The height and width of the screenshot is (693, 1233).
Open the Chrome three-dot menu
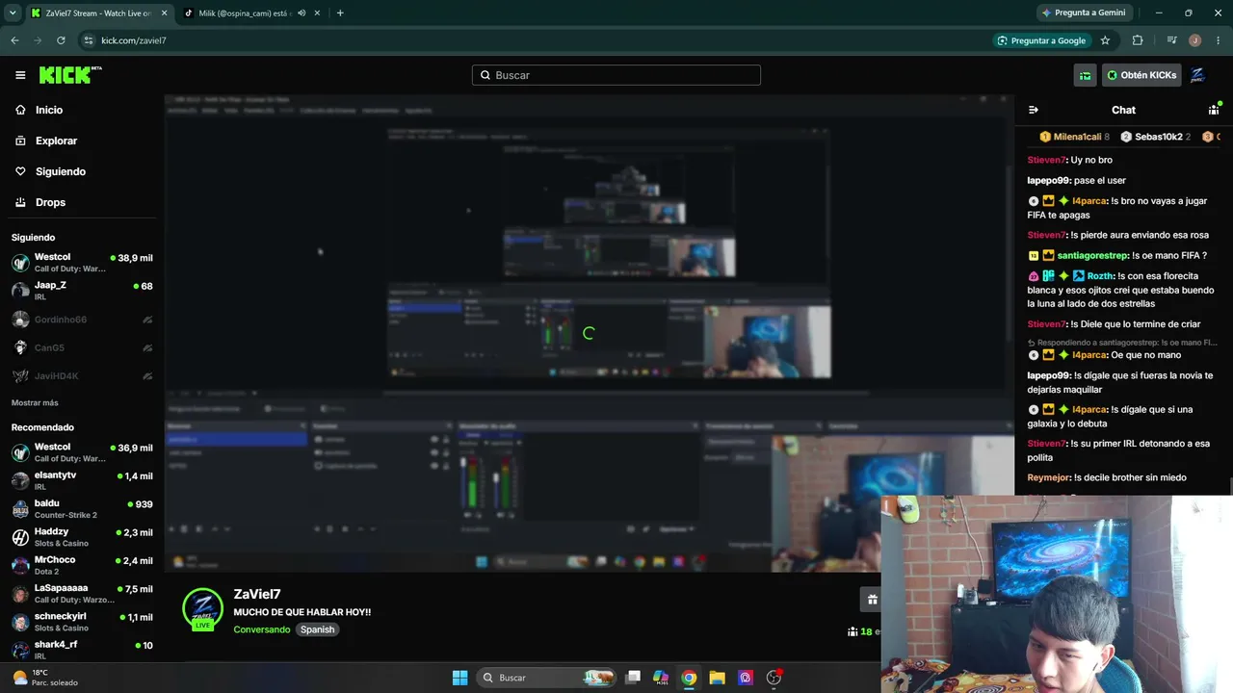click(1218, 40)
